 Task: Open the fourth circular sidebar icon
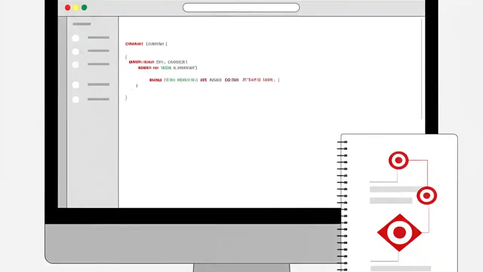click(x=75, y=85)
